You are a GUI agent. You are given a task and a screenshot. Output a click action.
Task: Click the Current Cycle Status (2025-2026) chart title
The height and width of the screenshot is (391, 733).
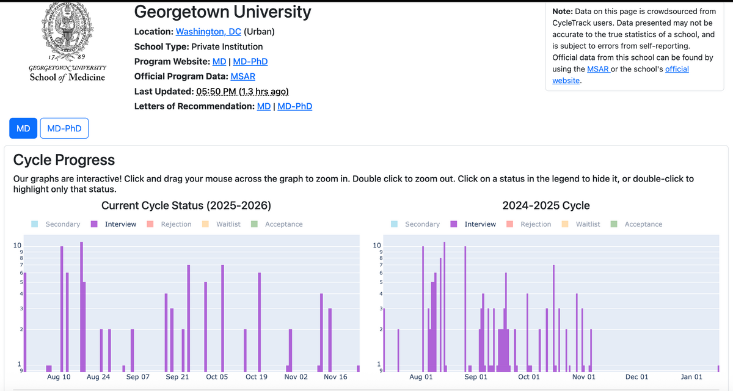click(x=186, y=205)
